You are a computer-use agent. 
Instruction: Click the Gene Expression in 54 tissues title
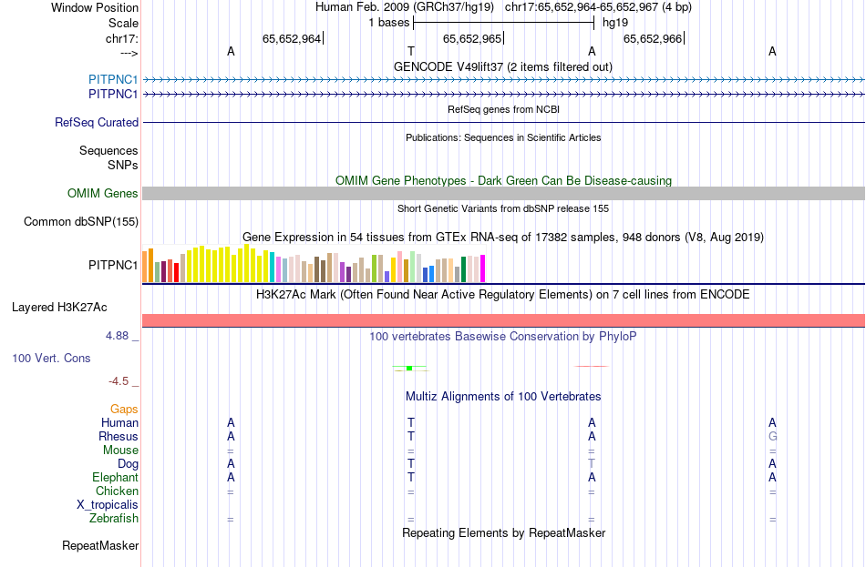click(503, 238)
